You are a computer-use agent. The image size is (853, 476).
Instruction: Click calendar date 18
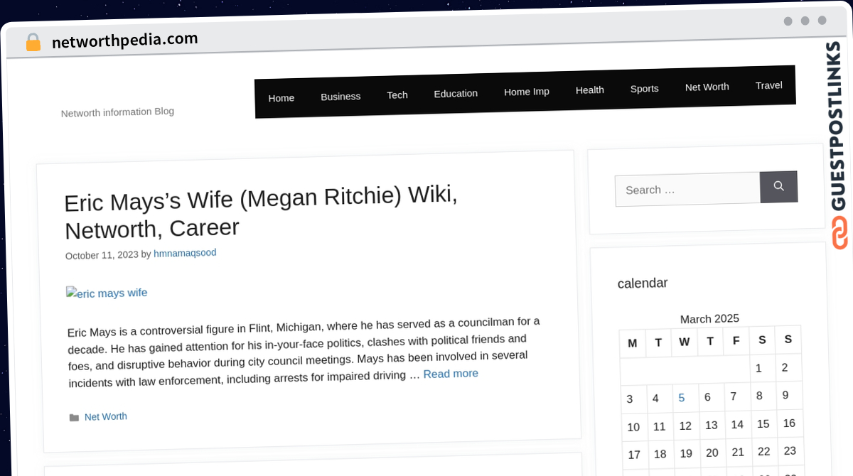660,455
